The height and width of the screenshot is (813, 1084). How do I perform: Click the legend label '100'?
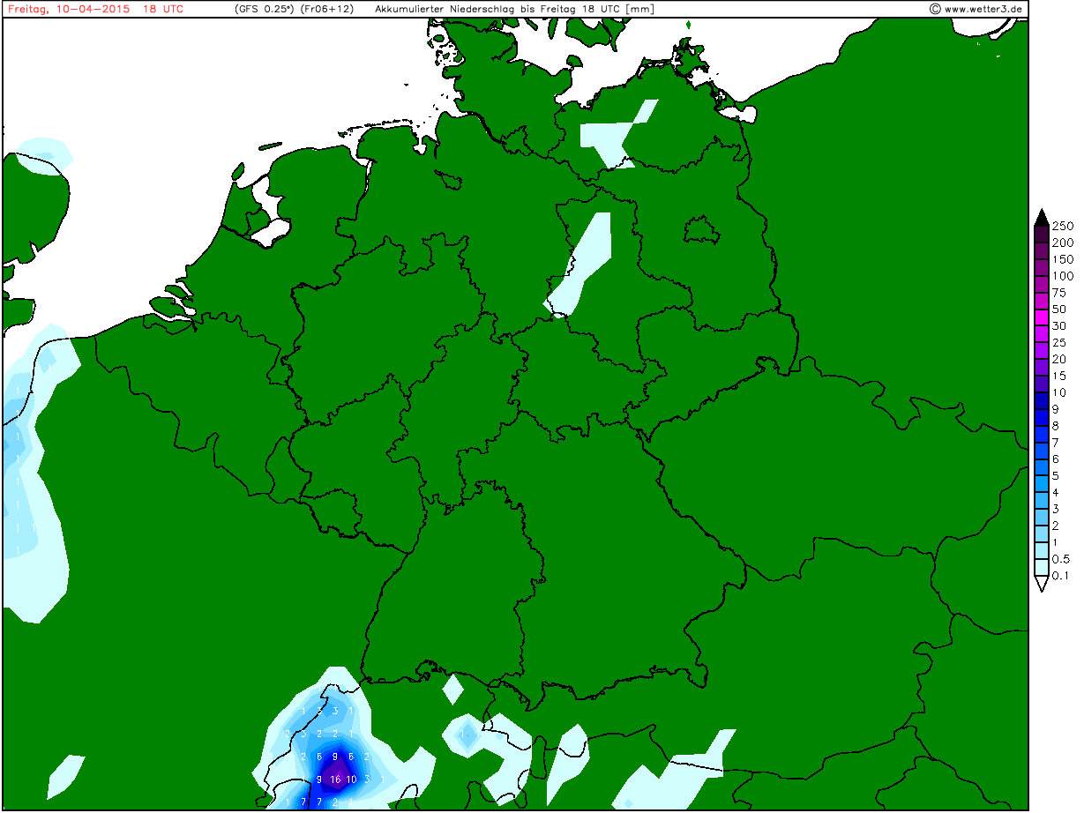click(1062, 276)
